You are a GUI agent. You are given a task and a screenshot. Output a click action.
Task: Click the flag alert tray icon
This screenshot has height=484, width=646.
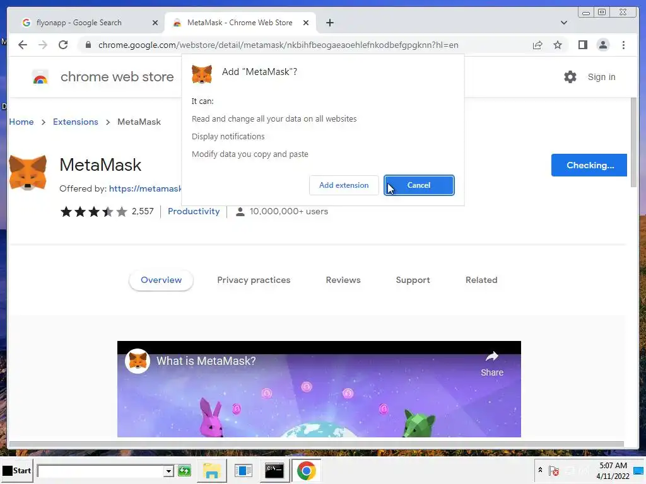click(554, 470)
